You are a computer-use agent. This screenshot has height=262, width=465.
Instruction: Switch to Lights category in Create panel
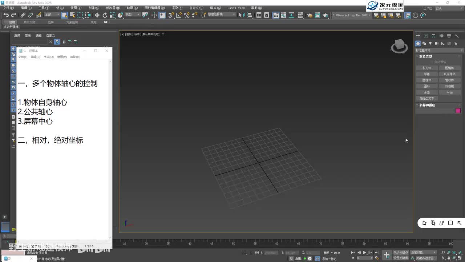[430, 43]
